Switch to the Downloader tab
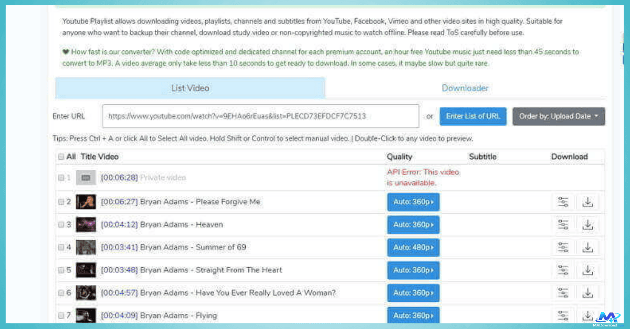 [x=465, y=88]
